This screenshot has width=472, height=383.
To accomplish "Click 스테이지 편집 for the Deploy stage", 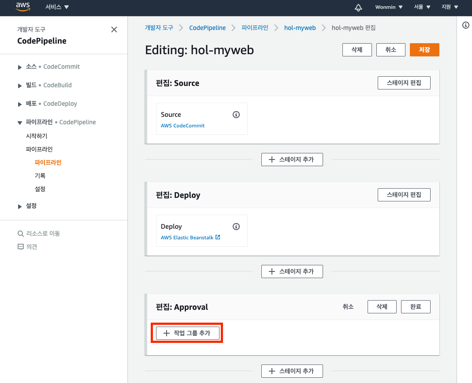I will 404,195.
